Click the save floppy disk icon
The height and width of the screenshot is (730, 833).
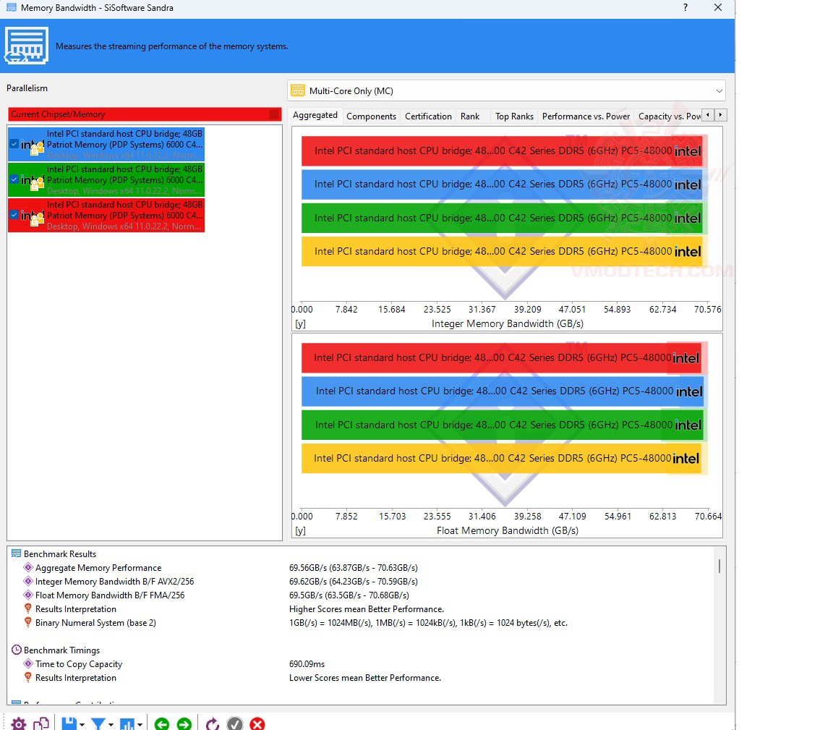coord(69,723)
